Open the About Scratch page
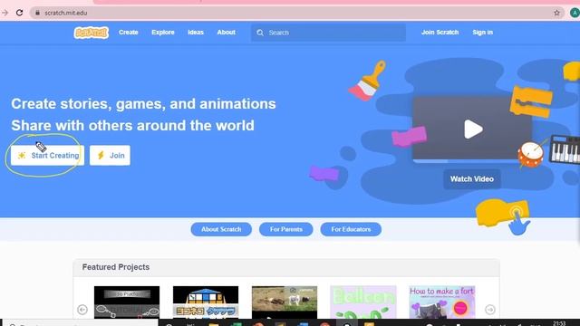The image size is (580, 326). pyautogui.click(x=221, y=229)
